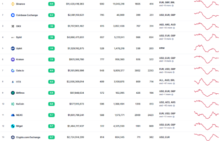The width and height of the screenshot is (220, 141).
Task: Open the HTX exchange name link
Action: (x=18, y=82)
